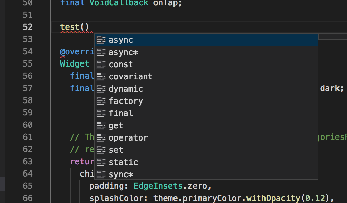Click line number 54 in the gutter
The height and width of the screenshot is (203, 347).
pyautogui.click(x=28, y=52)
